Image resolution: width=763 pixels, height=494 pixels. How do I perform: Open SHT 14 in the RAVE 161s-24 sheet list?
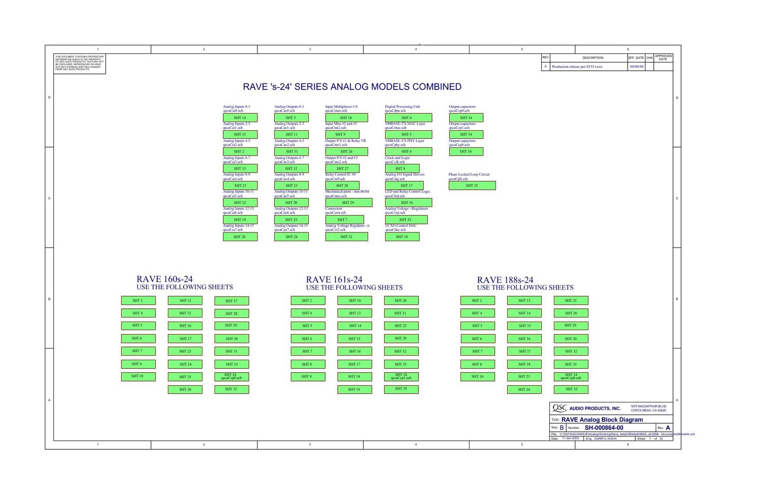coord(355,326)
